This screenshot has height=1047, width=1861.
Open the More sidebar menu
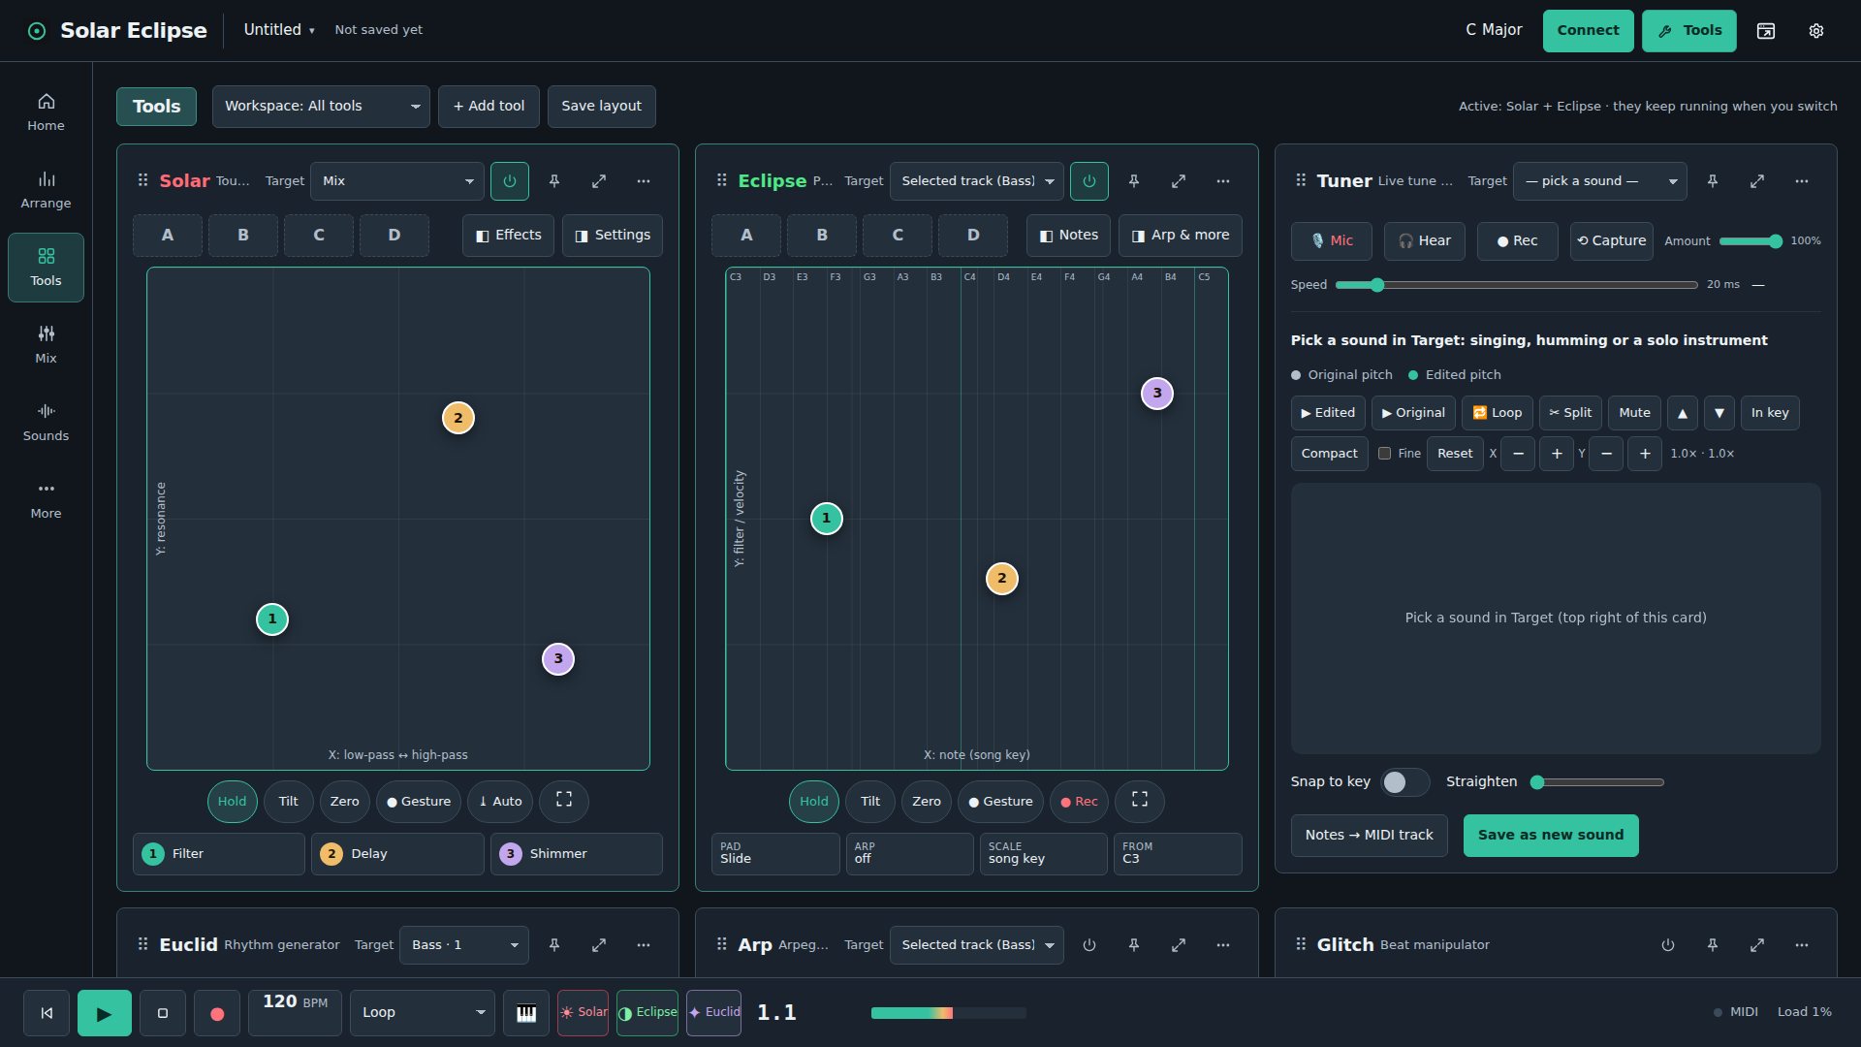click(x=46, y=500)
